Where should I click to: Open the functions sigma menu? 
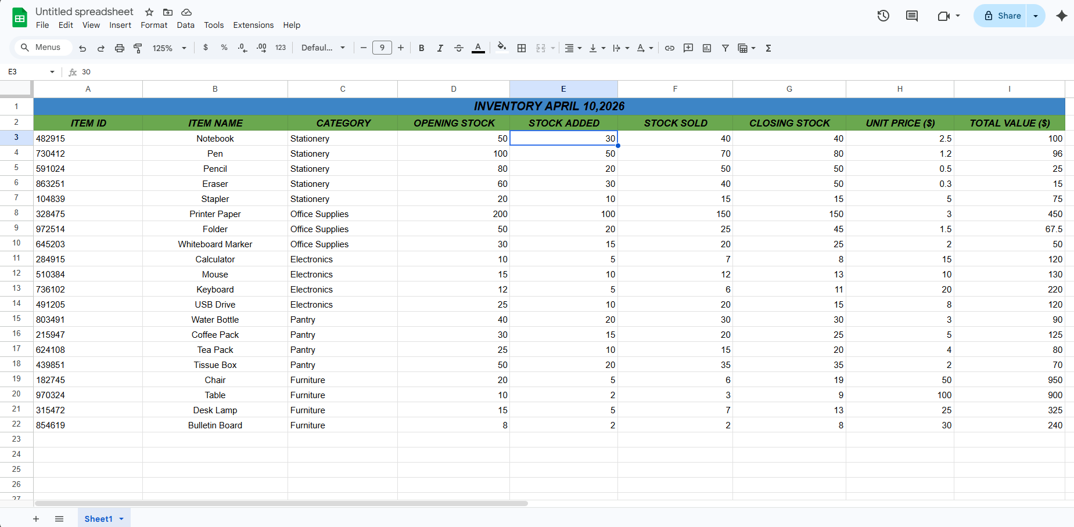tap(768, 48)
